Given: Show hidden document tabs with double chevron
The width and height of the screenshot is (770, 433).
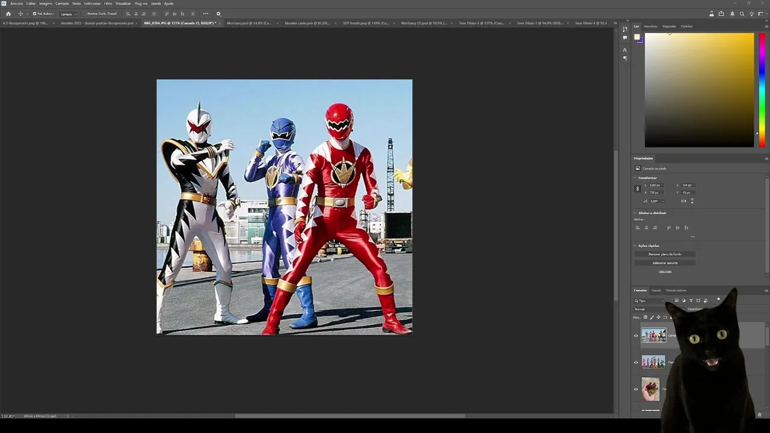Looking at the screenshot, I should [x=615, y=23].
